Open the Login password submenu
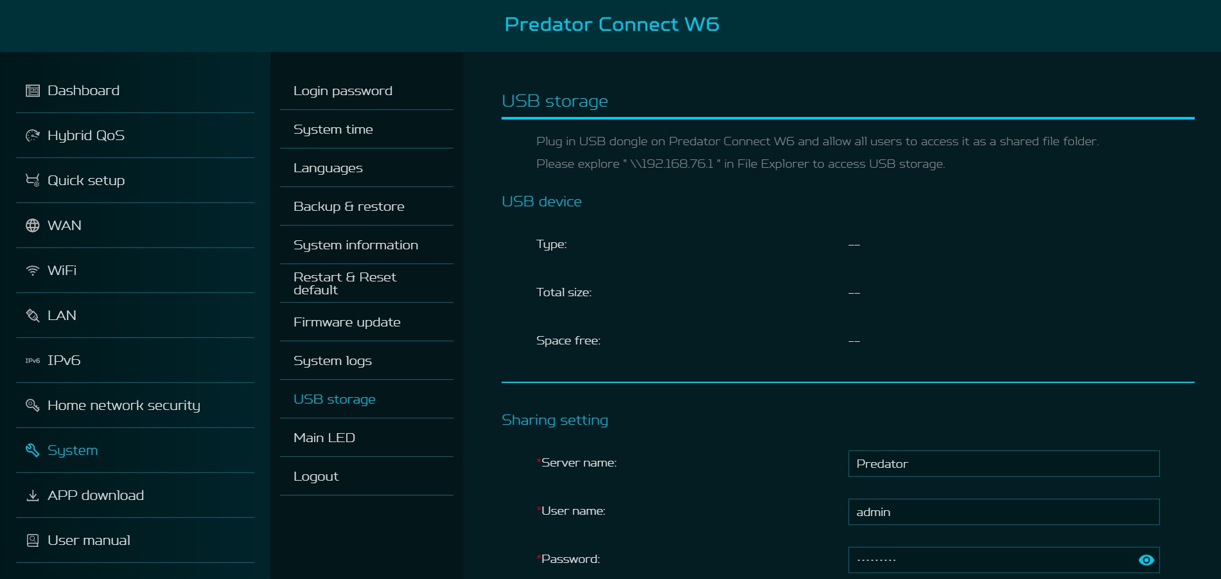Viewport: 1221px width, 579px height. (343, 91)
